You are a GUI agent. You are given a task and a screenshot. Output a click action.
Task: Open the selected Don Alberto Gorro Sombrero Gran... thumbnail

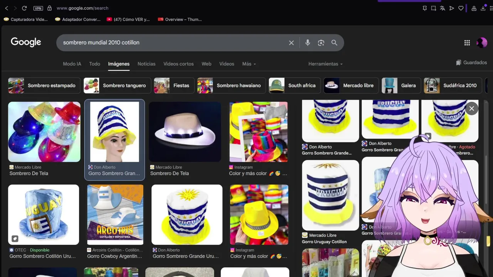[x=114, y=132]
